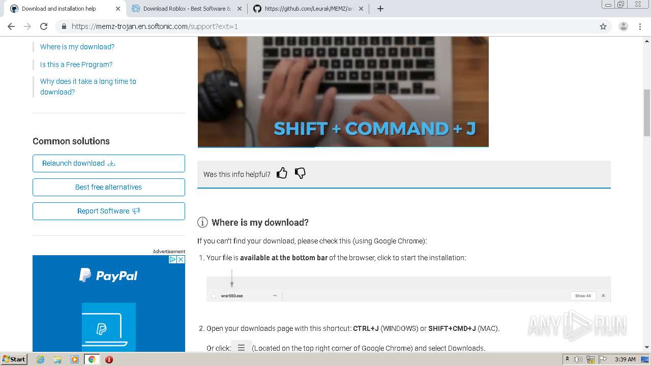Viewport: 651px width, 366px height.
Task: Open 'Is this a Free Program?' link
Action: tap(76, 65)
